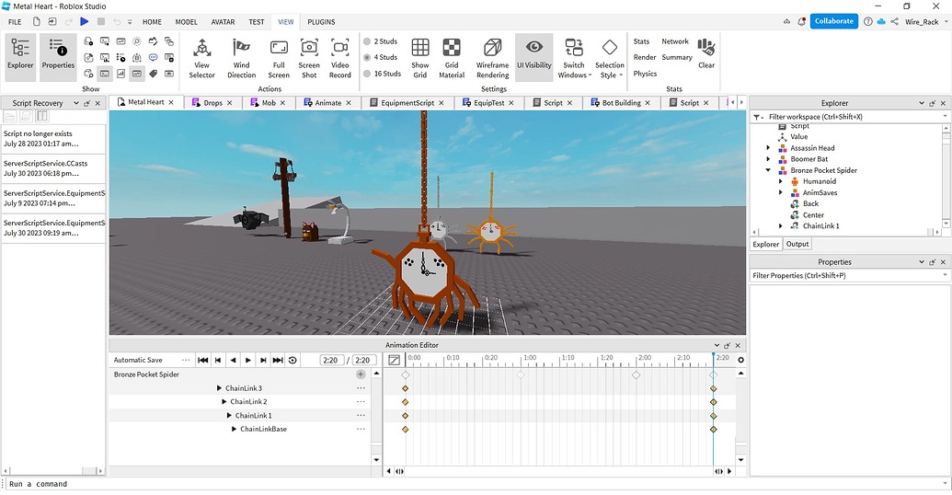Open Selection Style dropdown

point(610,58)
